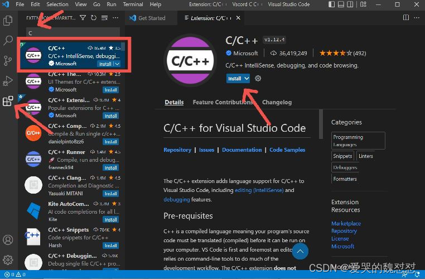Open the Code Samples link
The image size is (425, 279).
tap(287, 150)
